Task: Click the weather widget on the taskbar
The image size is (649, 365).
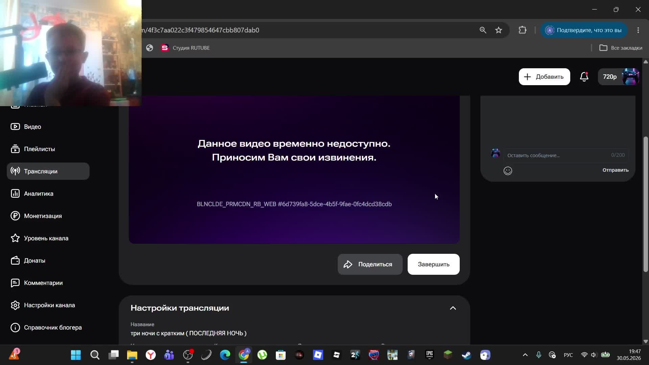Action: click(15, 355)
